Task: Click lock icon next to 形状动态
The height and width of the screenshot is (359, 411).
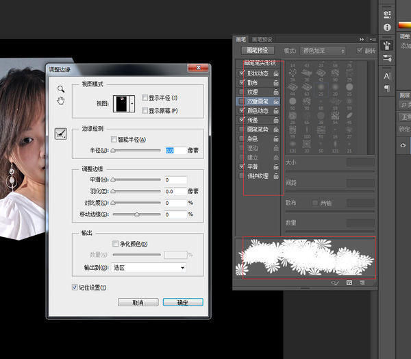Action: (x=275, y=73)
